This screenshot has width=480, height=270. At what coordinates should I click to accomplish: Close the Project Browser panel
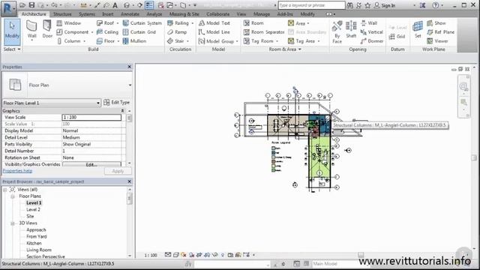[129, 181]
